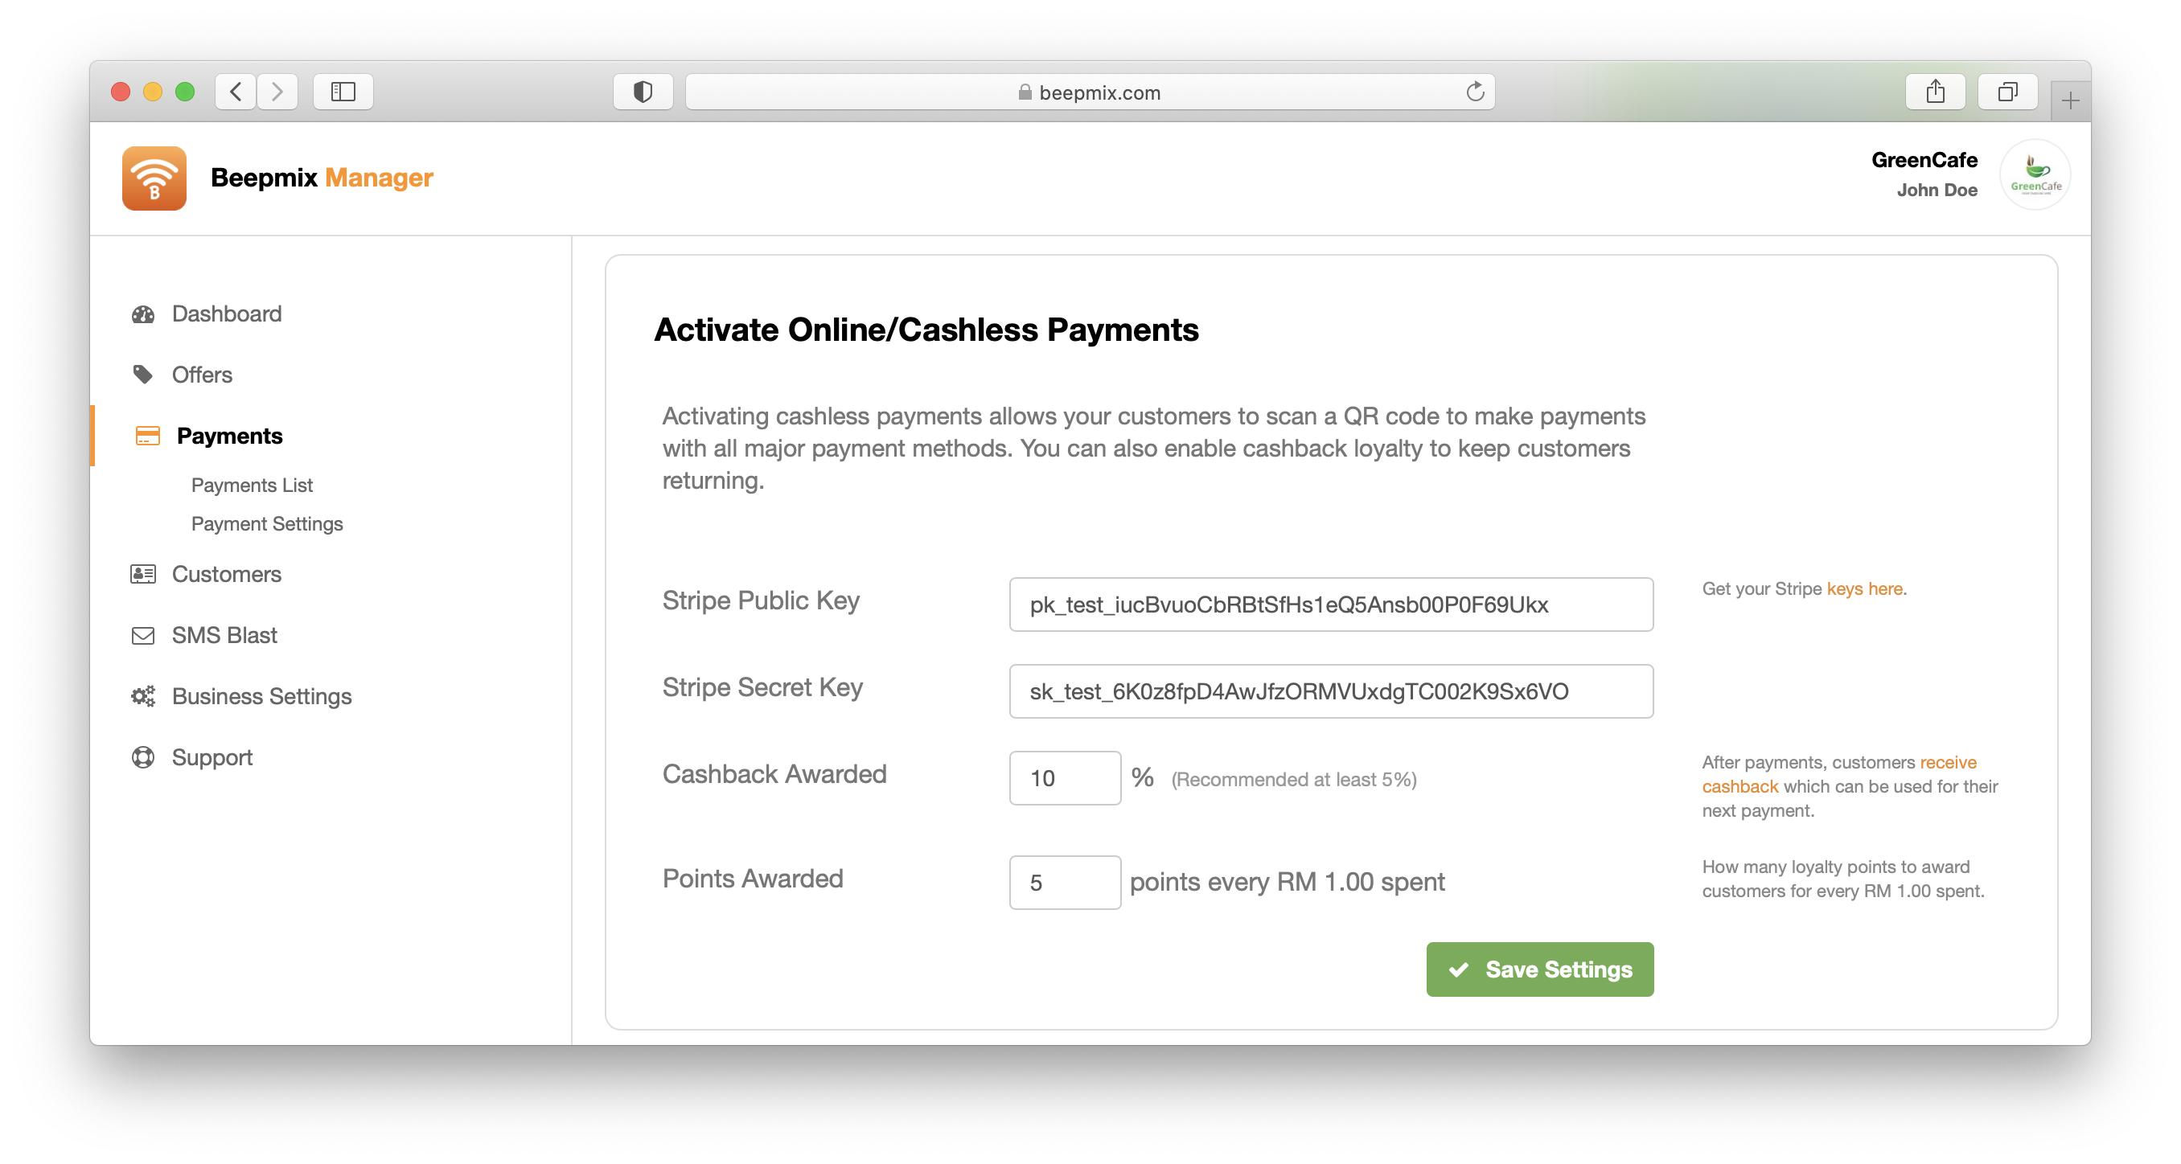Click the Beepmix Manager title
Image resolution: width=2181 pixels, height=1164 pixels.
click(x=322, y=178)
